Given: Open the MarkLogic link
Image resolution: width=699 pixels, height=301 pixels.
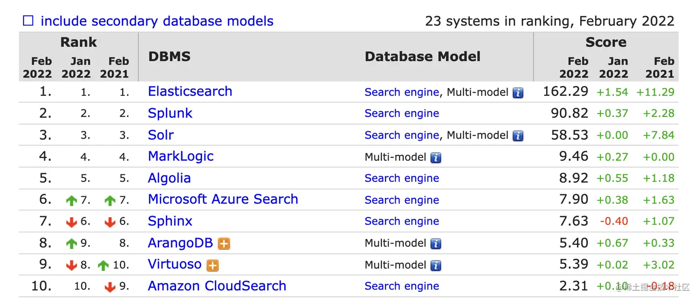Looking at the screenshot, I should (x=180, y=156).
